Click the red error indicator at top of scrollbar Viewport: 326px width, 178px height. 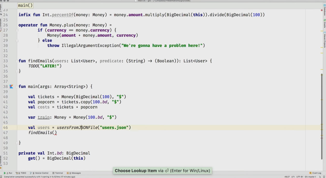click(x=322, y=10)
